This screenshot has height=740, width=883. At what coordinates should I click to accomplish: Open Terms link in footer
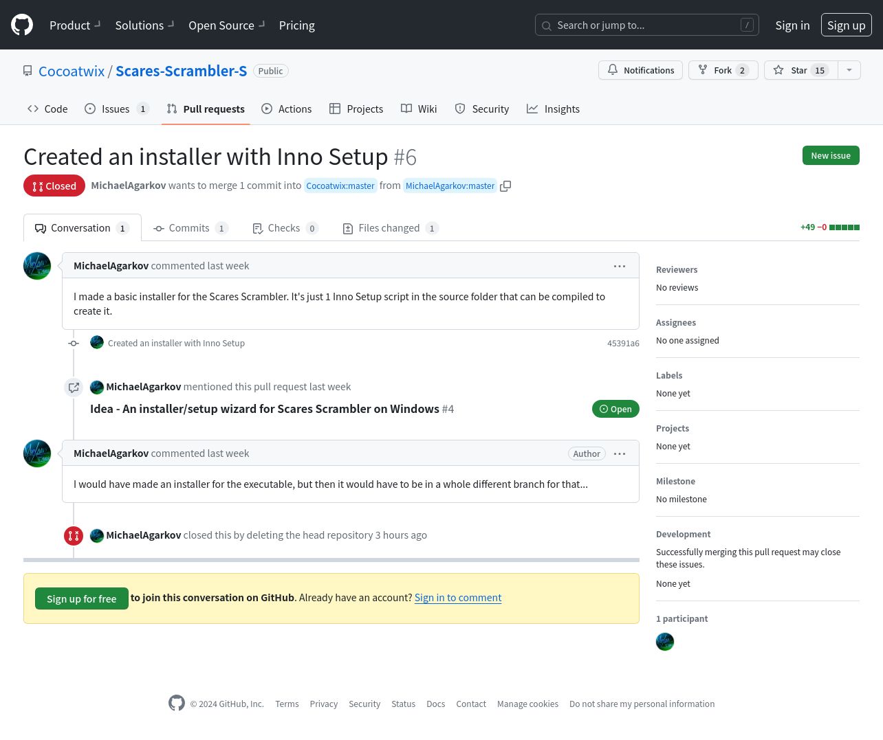click(287, 704)
